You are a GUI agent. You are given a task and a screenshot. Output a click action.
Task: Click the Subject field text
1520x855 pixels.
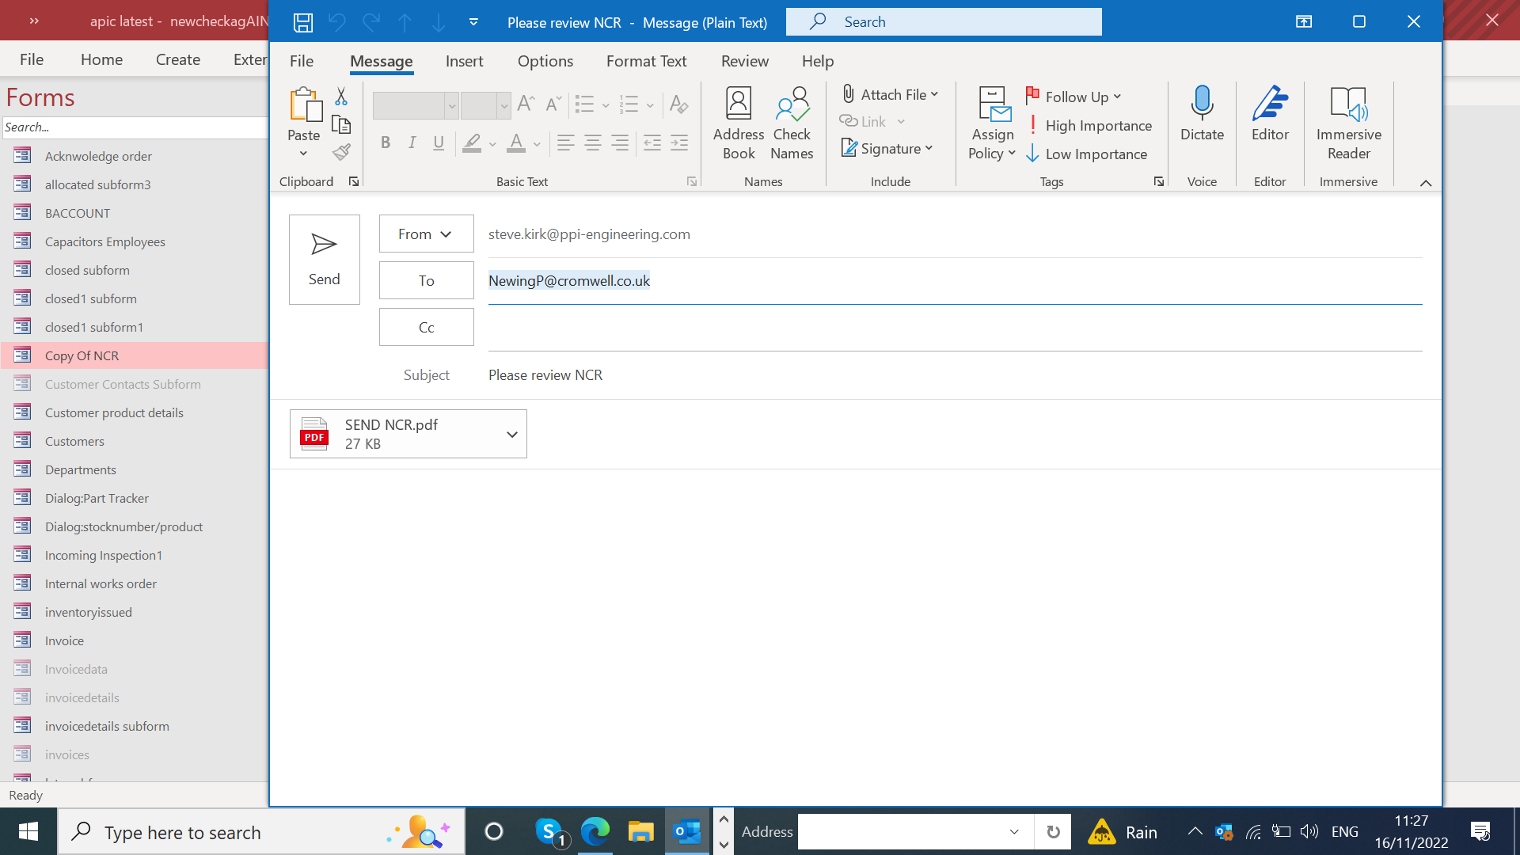pyautogui.click(x=545, y=375)
